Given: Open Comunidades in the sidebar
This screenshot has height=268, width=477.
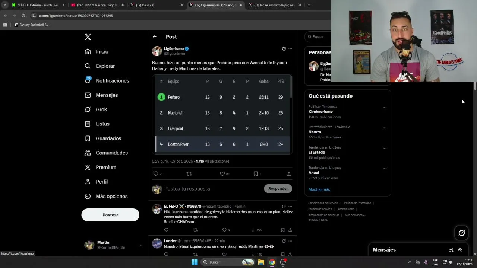Looking at the screenshot, I should pos(106,153).
